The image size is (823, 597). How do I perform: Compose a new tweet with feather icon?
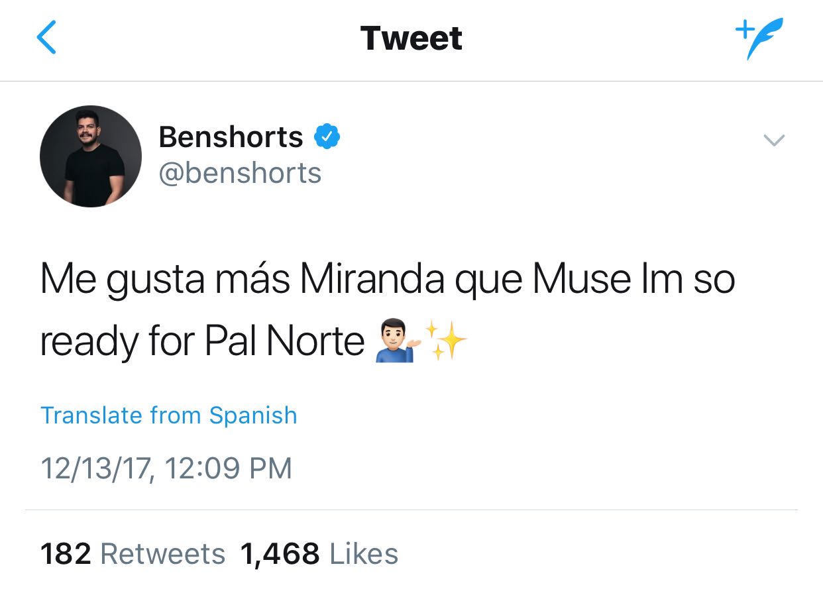point(759,38)
